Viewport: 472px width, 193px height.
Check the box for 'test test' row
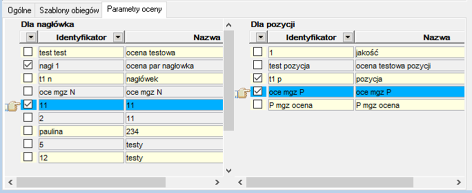[x=28, y=52]
